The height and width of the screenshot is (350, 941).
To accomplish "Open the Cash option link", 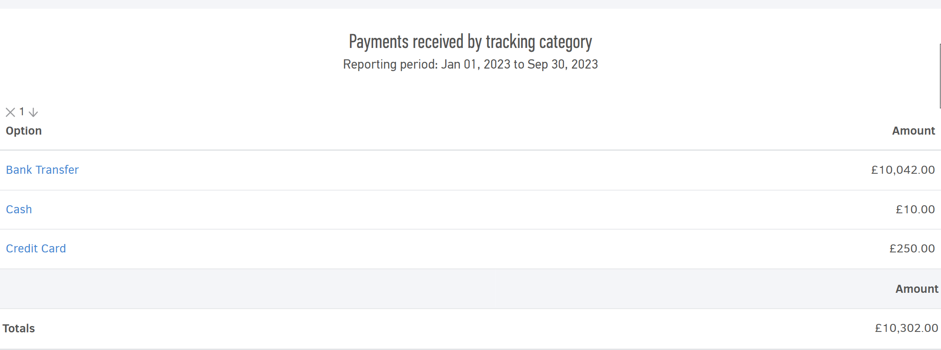I will 19,209.
